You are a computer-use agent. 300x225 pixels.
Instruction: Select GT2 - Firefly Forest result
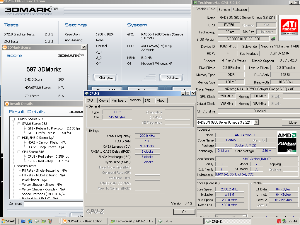tap(49, 133)
